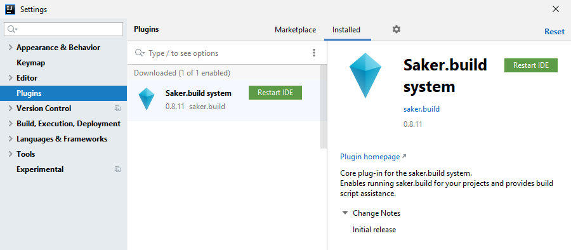Viewport: 571px width, 250px height.
Task: Click the IntelliJ IDEA icon in title bar
Action: click(10, 10)
